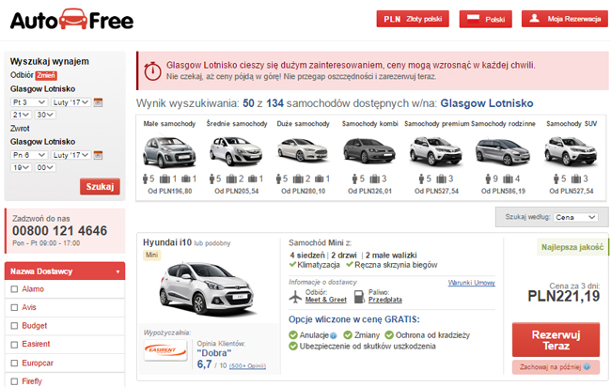Click the Zachowaj na później info icon
Image resolution: width=611 pixels, height=387 pixels.
[587, 366]
